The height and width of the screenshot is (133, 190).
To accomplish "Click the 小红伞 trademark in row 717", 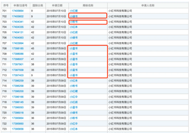I will click(x=74, y=97).
